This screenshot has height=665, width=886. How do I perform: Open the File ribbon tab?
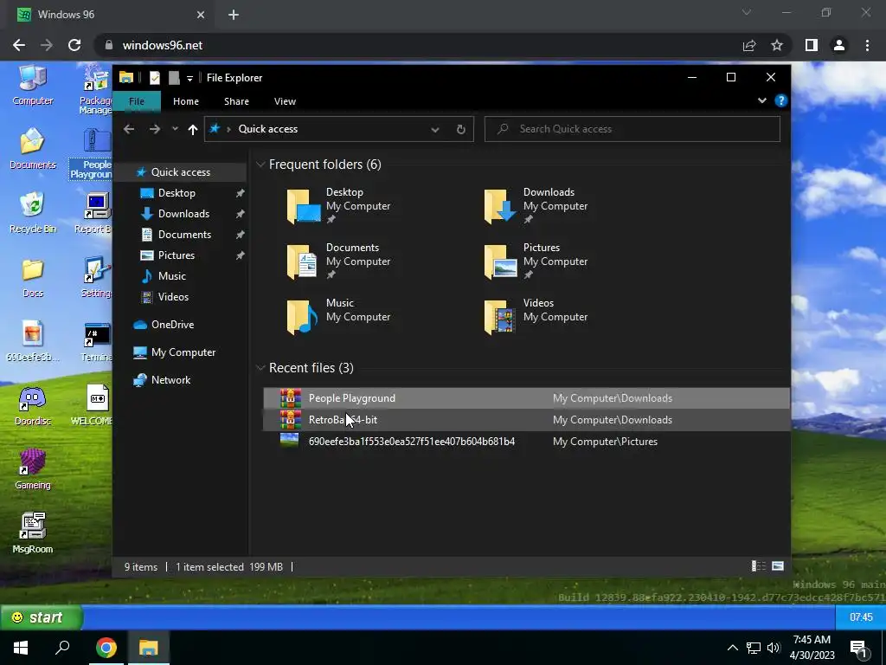pyautogui.click(x=136, y=101)
